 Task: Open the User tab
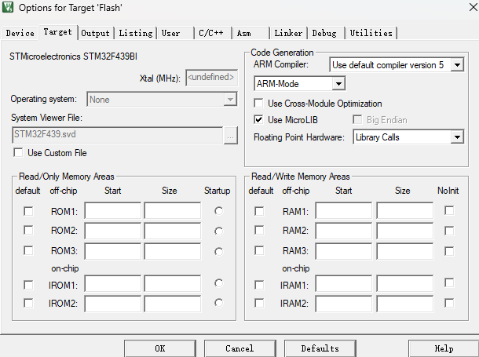pos(175,33)
